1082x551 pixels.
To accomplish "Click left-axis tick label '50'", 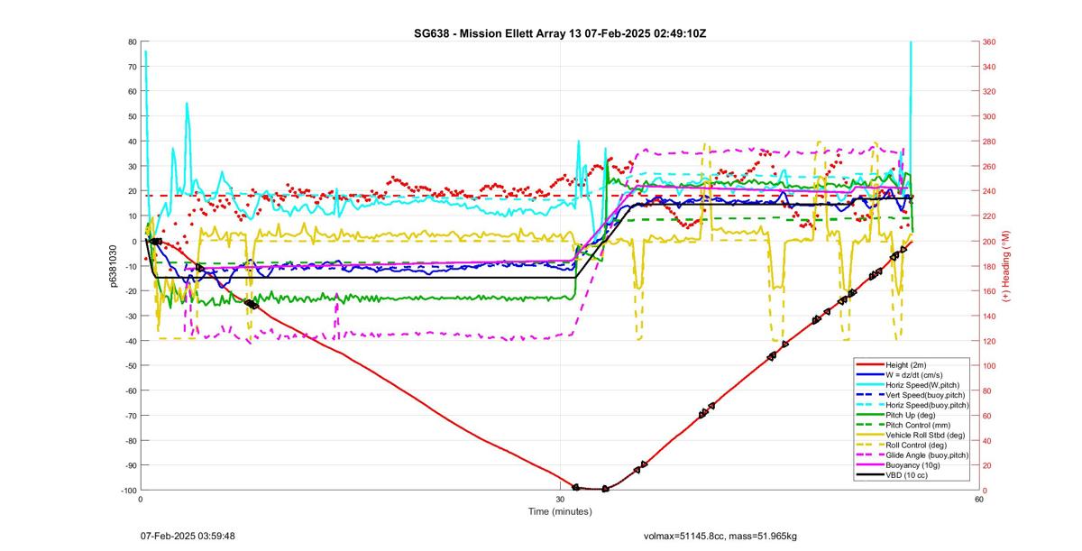I will click(132, 116).
